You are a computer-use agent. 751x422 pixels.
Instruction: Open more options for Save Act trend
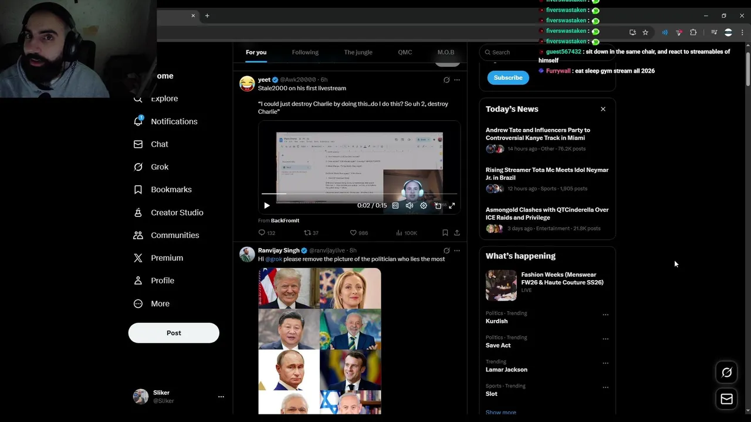pos(605,339)
